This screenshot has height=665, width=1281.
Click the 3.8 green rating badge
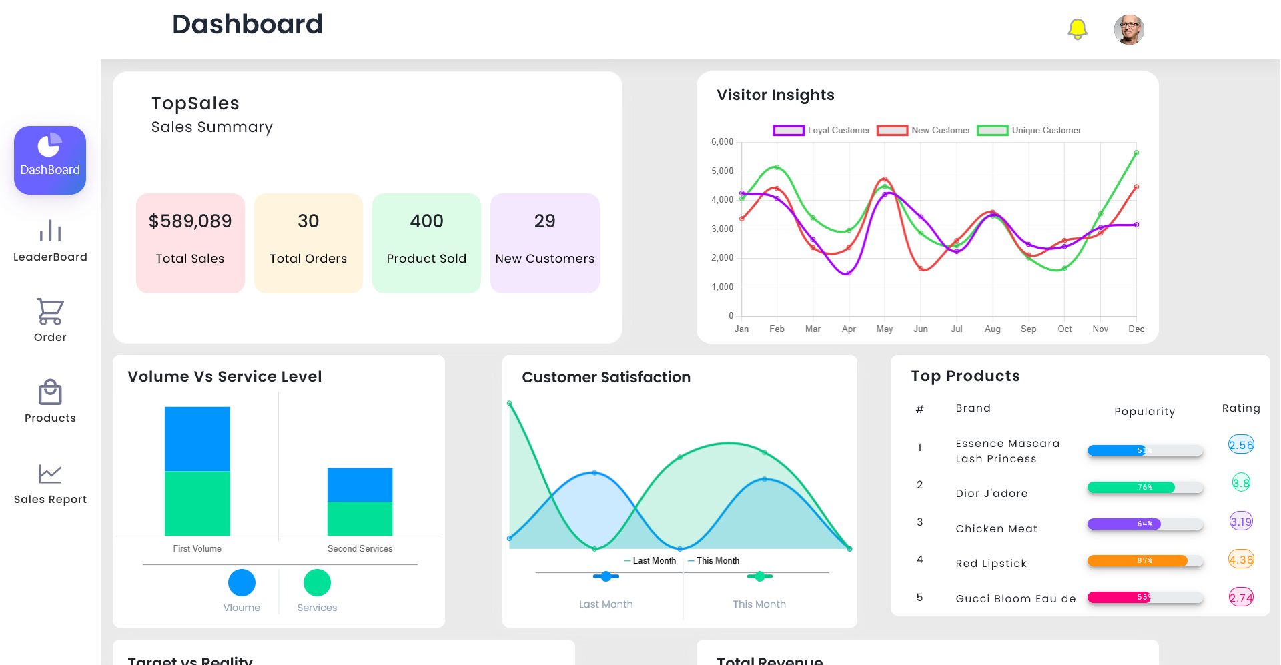tap(1241, 482)
